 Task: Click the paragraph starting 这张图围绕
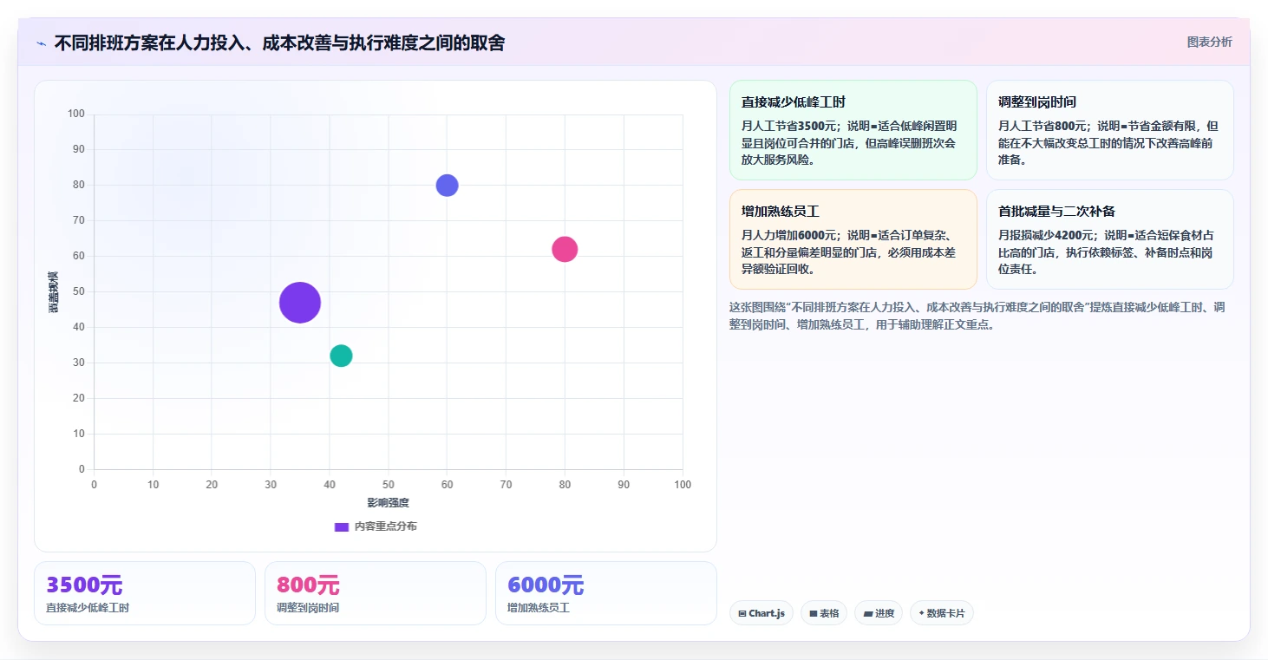click(x=977, y=316)
